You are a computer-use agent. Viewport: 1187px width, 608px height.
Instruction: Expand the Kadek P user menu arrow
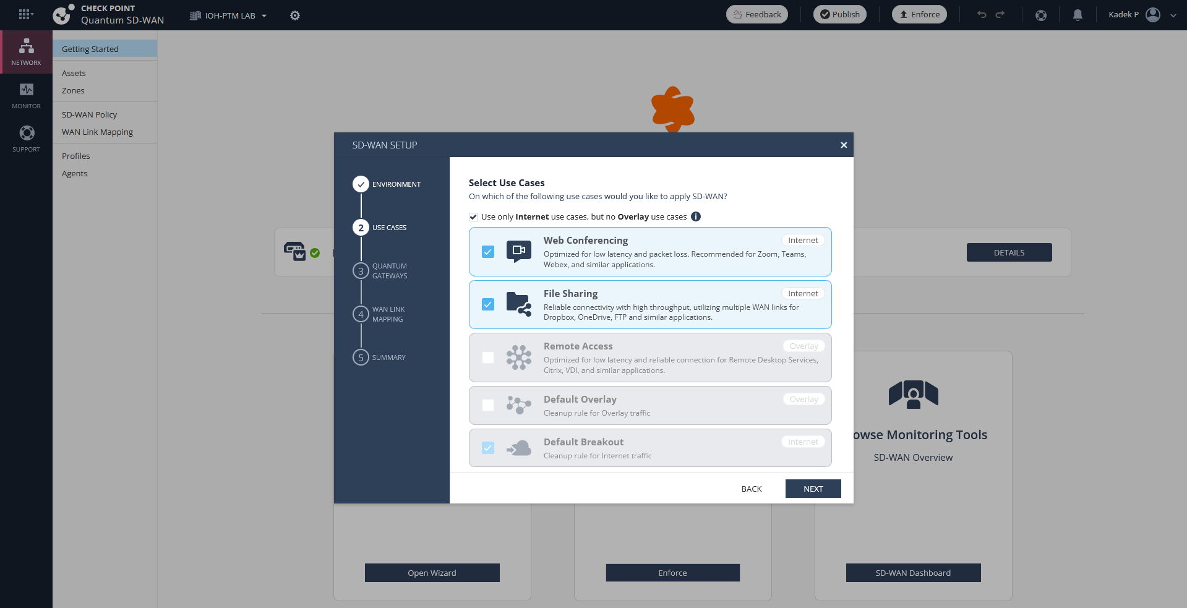(x=1173, y=15)
